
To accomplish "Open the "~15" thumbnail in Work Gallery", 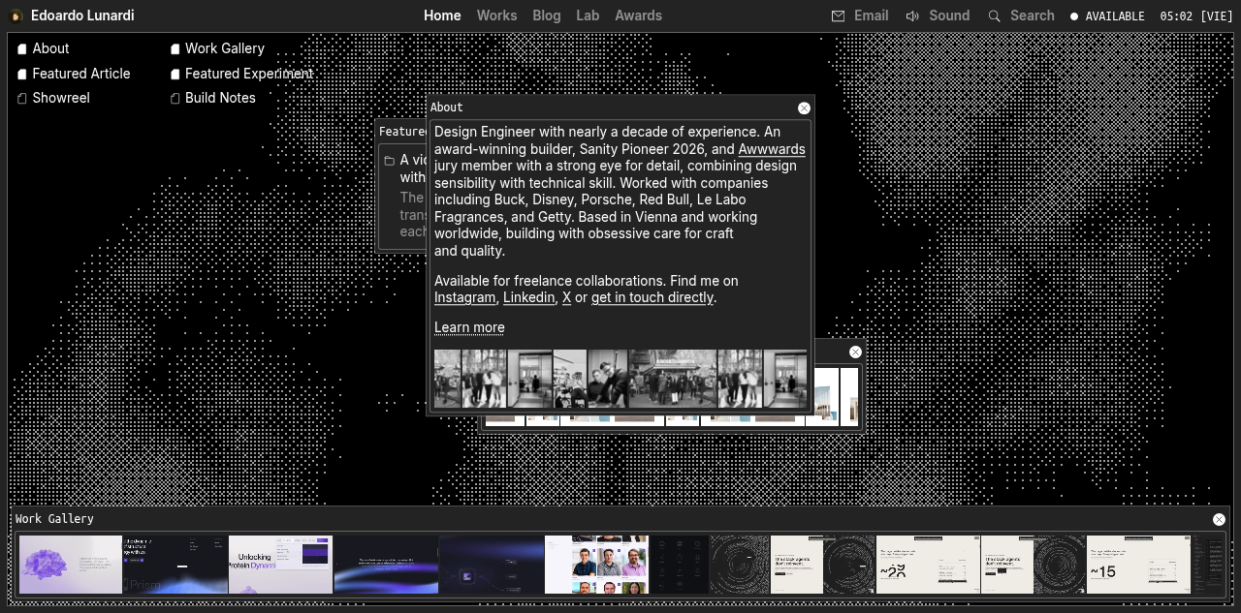I will tap(1138, 565).
